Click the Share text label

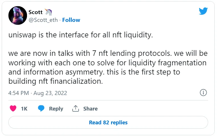(x=90, y=109)
